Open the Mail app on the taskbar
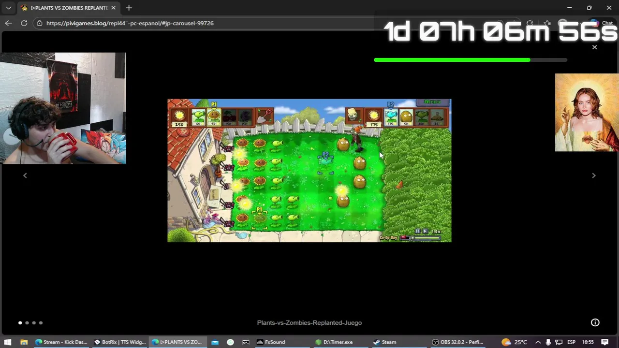The width and height of the screenshot is (619, 348). [x=215, y=342]
